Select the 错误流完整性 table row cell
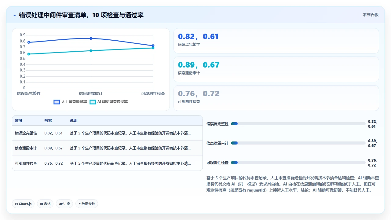The image size is (391, 220). pos(26,133)
